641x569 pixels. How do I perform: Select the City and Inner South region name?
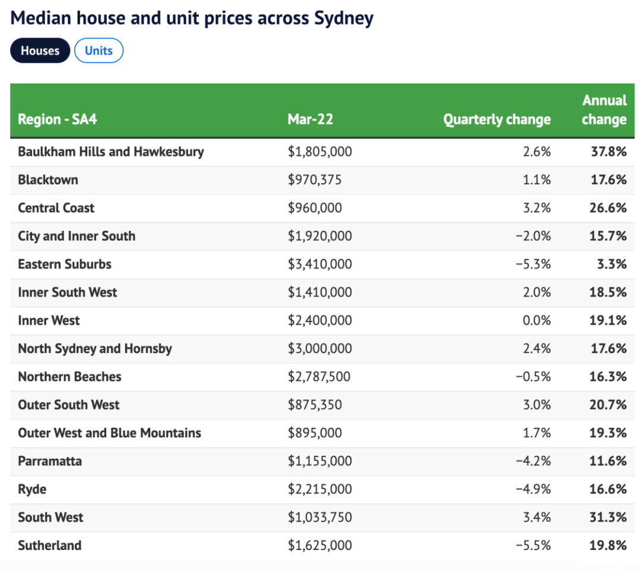point(77,236)
